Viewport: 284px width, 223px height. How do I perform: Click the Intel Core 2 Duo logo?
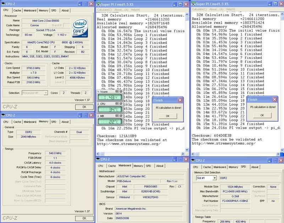(x=80, y=28)
